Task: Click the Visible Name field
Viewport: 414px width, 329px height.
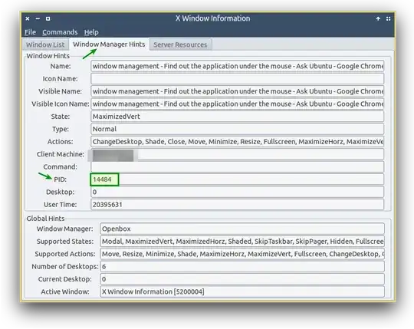Action: tap(237, 91)
